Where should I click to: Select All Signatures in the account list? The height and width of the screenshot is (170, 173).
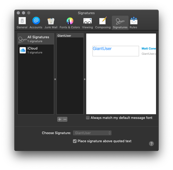[x=36, y=39]
